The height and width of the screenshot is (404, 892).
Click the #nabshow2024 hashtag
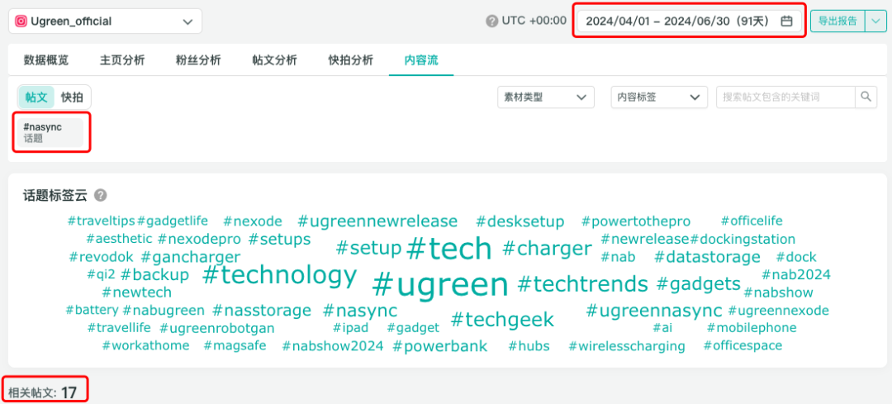click(x=333, y=345)
